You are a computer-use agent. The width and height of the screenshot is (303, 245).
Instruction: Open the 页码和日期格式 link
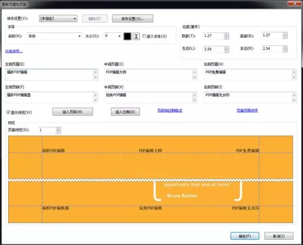[169, 110]
